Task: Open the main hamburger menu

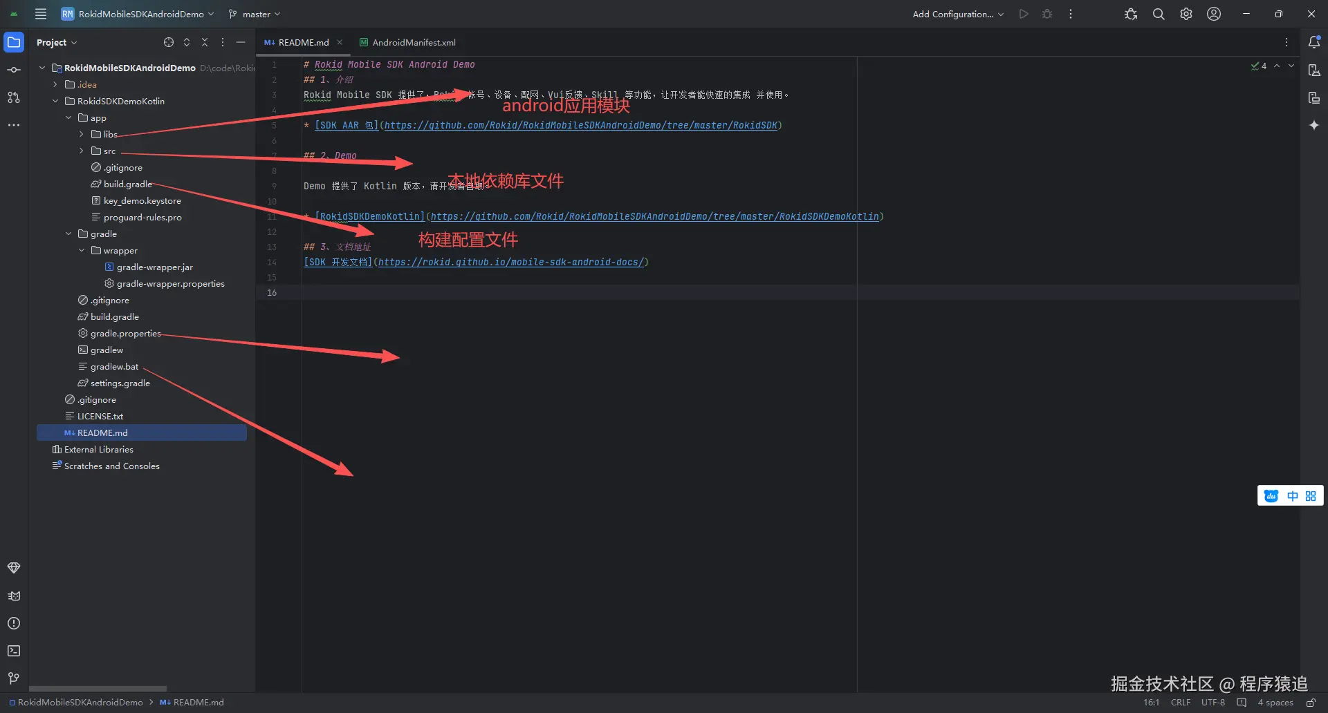Action: coord(41,14)
